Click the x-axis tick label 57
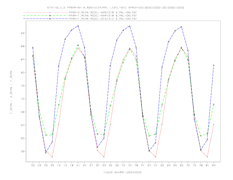The height and width of the screenshot is (180, 233). coord(156,165)
